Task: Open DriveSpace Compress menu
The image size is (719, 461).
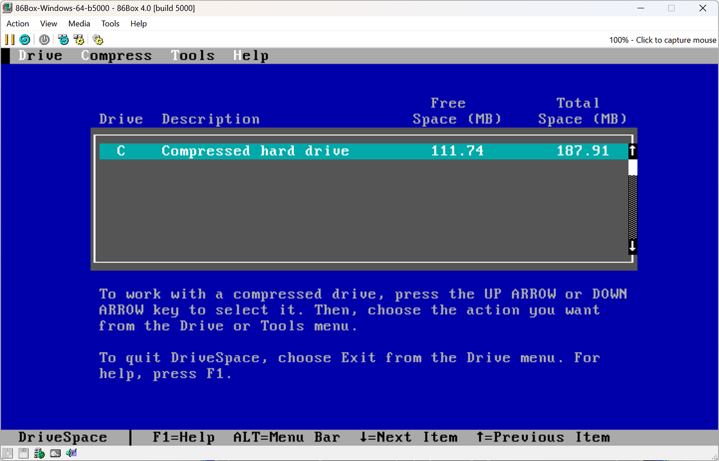Action: click(x=116, y=56)
